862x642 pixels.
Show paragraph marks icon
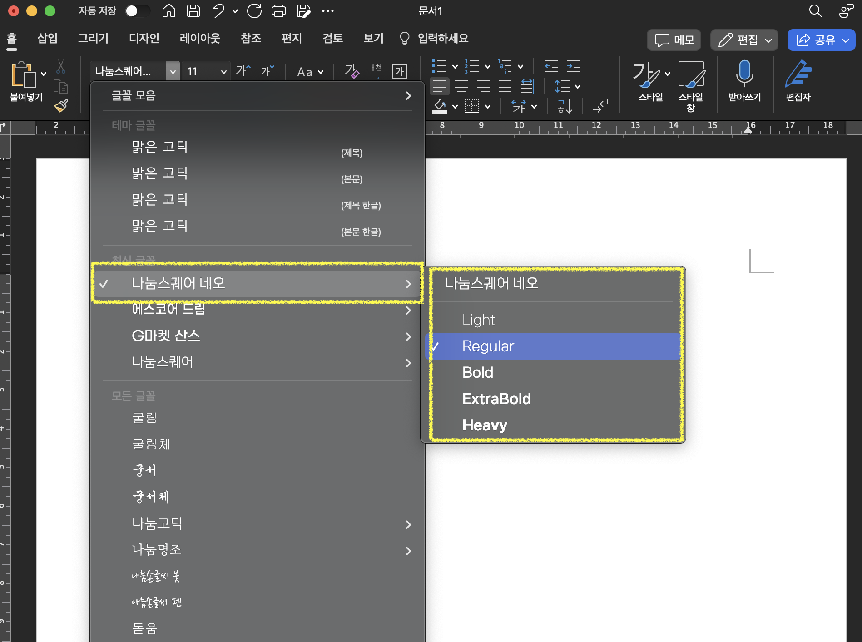coord(600,106)
